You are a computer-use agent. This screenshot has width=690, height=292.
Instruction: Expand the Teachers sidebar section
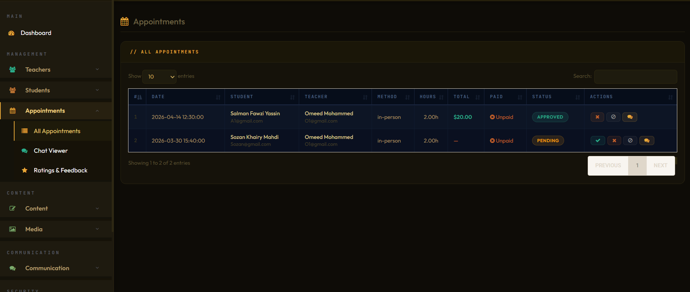click(56, 69)
